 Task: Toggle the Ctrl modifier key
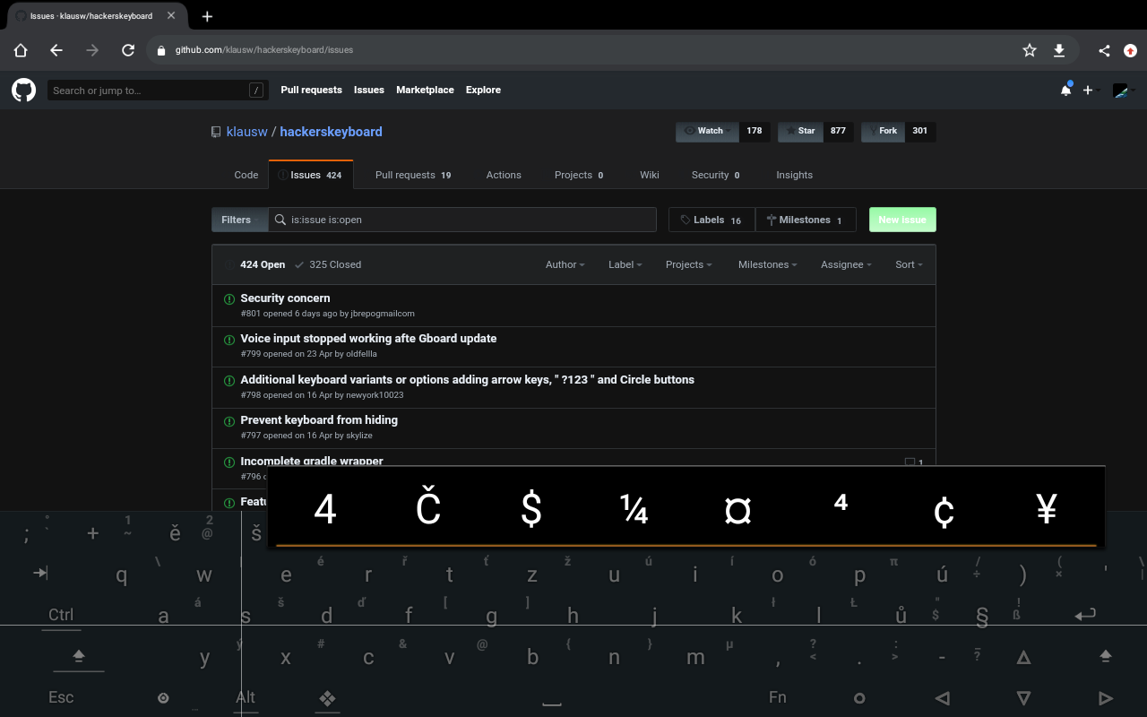pyautogui.click(x=61, y=615)
